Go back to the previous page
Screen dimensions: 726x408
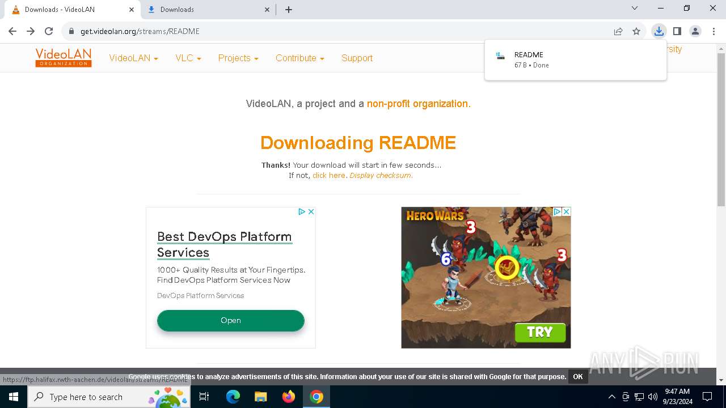[x=12, y=31]
